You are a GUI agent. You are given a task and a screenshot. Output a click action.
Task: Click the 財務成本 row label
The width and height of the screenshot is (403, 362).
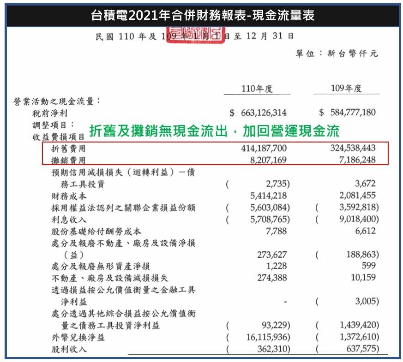tap(69, 196)
